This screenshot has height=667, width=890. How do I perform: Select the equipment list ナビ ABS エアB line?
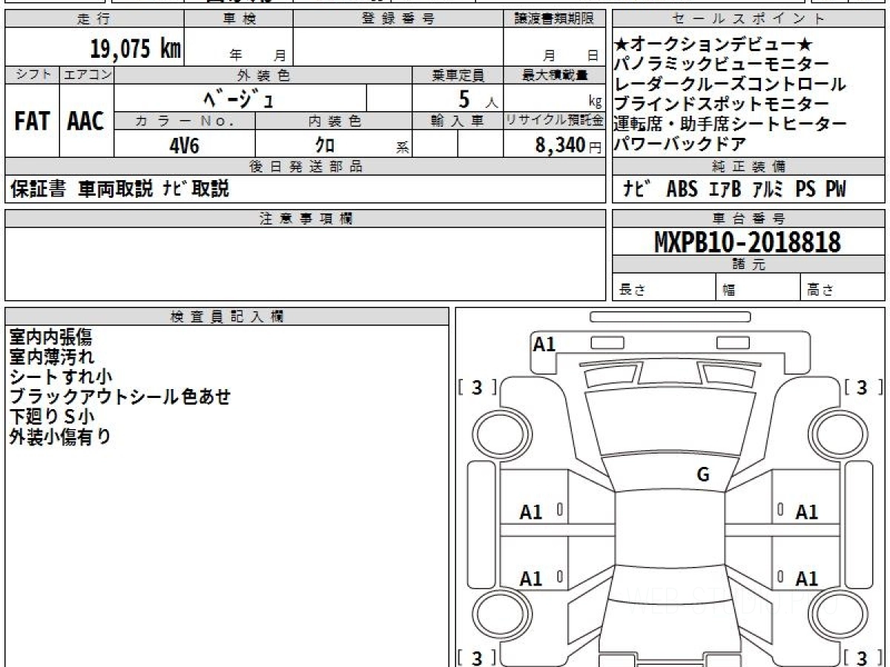734,189
